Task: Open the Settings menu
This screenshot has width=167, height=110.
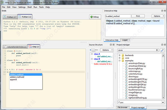Action: pyautogui.click(x=22, y=7)
